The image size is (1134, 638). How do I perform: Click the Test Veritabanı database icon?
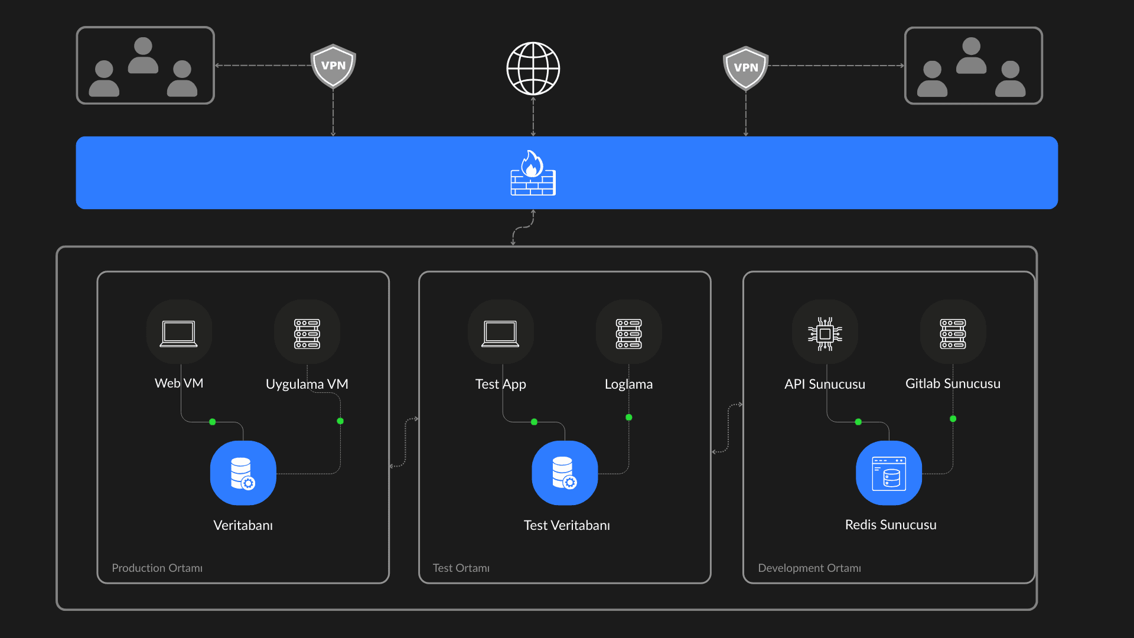pyautogui.click(x=565, y=473)
